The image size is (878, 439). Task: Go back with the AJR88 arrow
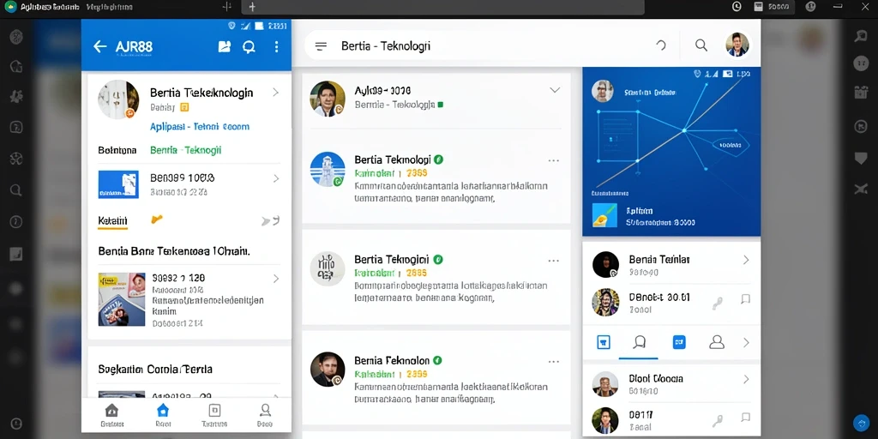click(99, 46)
